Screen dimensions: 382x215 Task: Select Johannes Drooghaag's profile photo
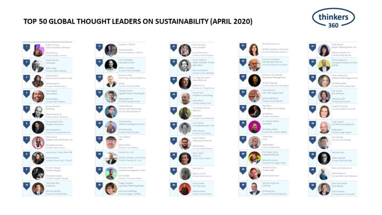pyautogui.click(x=255, y=81)
